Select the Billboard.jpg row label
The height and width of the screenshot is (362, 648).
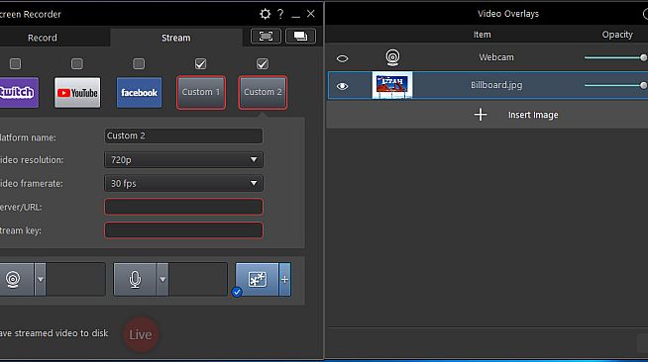click(x=496, y=85)
